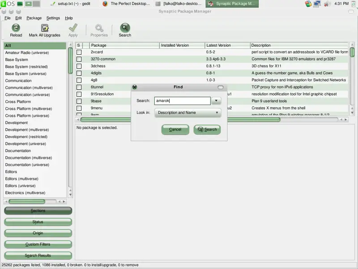This screenshot has width=358, height=269.
Task: Click the sections list vertical scrollbar
Action: click(70, 120)
